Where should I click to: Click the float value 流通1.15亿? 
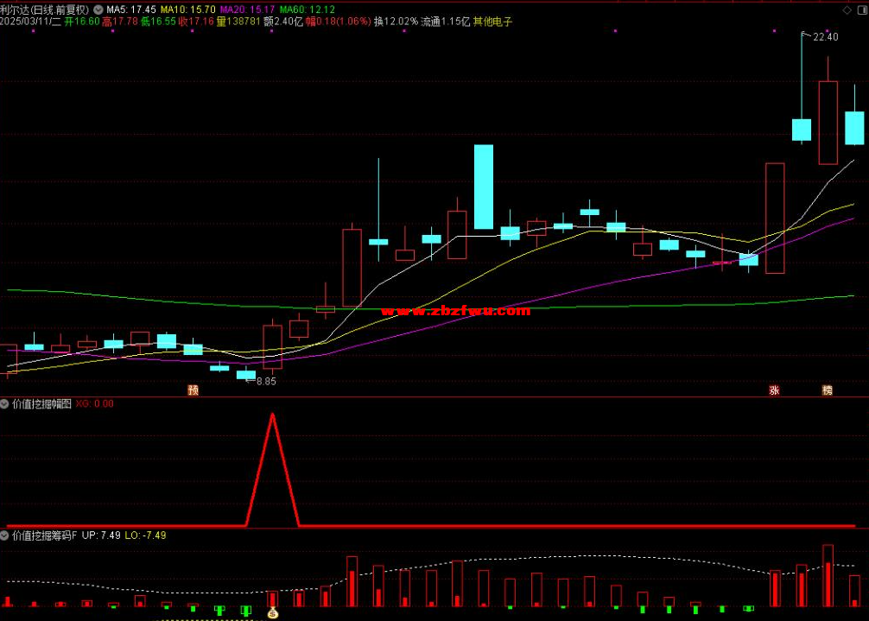(446, 22)
